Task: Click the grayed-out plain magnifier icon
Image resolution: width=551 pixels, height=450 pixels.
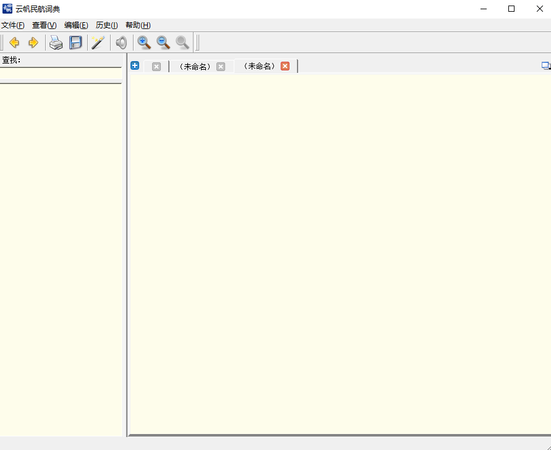Action: click(182, 43)
